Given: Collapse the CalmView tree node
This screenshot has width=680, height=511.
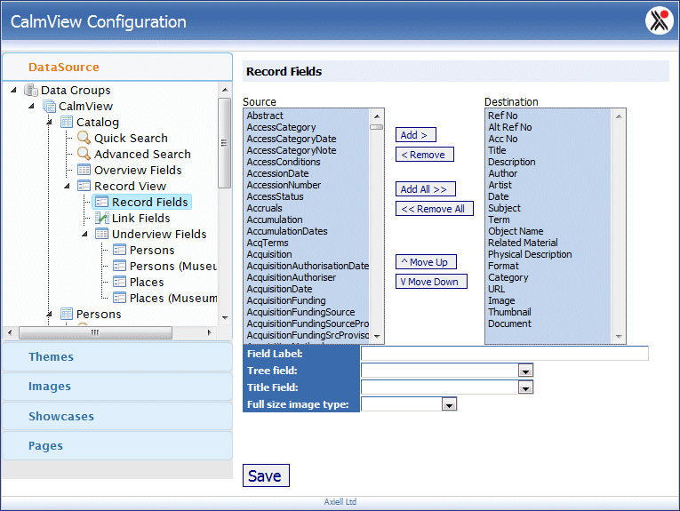Looking at the screenshot, I should 31,106.
